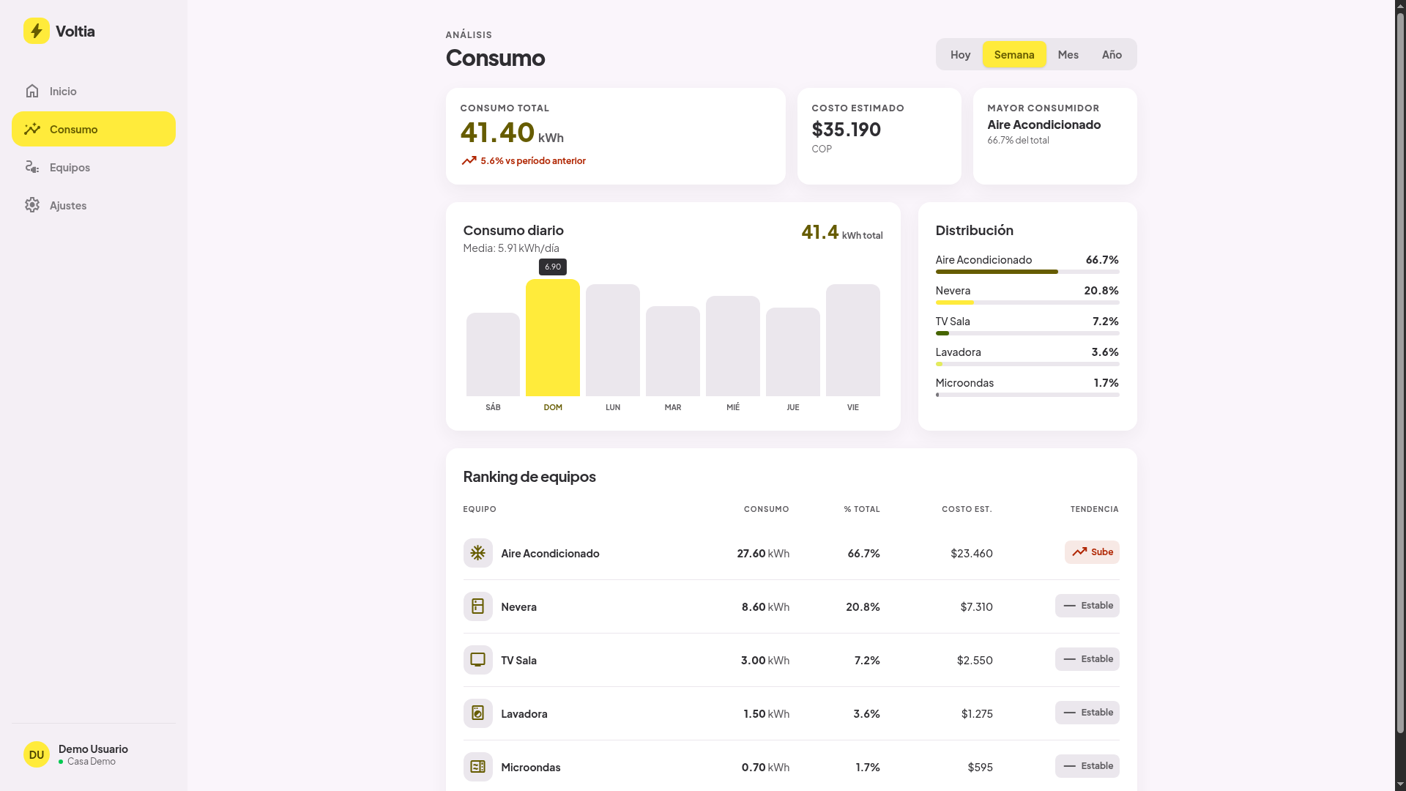Viewport: 1406px width, 791px height.
Task: Click the Estable badge in Microondas row
Action: 1087,766
